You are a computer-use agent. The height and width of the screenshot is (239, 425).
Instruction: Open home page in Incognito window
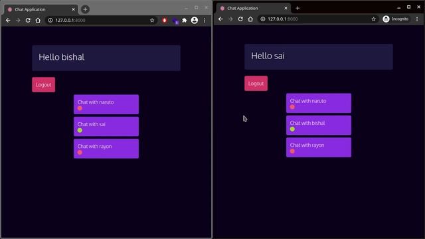250,19
